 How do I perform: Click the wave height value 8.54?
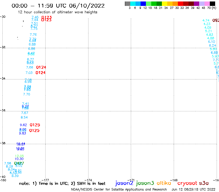point(24,117)
